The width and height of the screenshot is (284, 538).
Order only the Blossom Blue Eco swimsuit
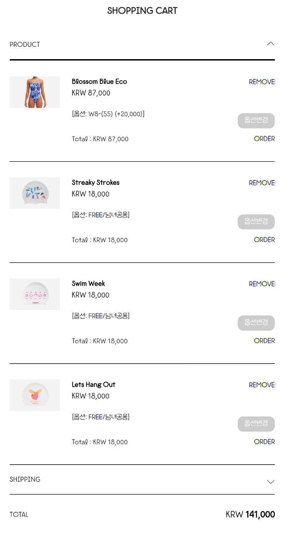click(264, 139)
